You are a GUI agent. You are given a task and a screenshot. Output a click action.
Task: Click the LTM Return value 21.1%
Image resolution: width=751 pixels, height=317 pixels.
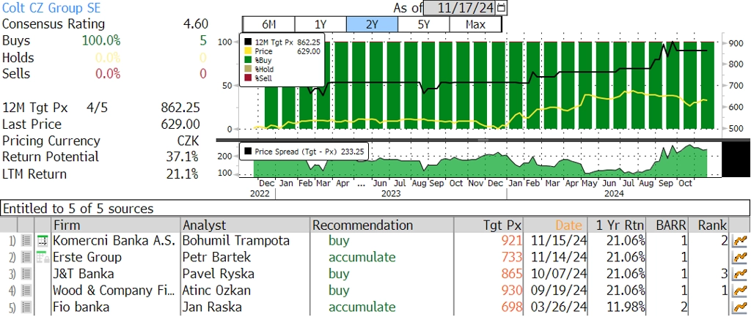coord(183,174)
